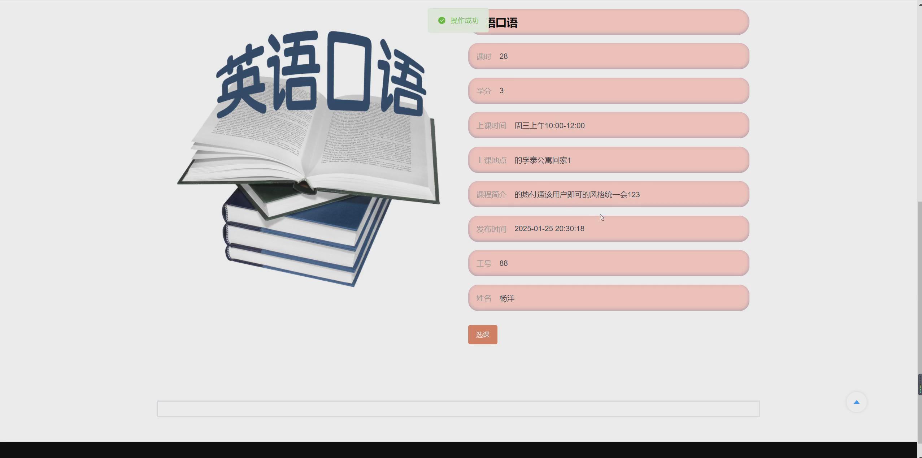Viewport: 922px width, 458px height.
Task: Click the 姓名 field showing 杨洋
Action: coord(608,298)
